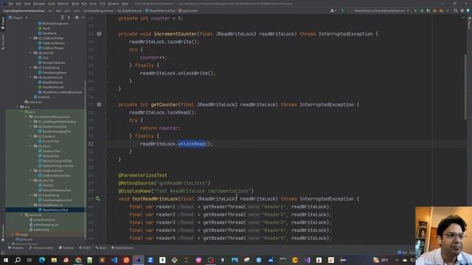Screen dimensions: 472x265
Task: Select pom.xml in project tree
Action: click(24, 239)
